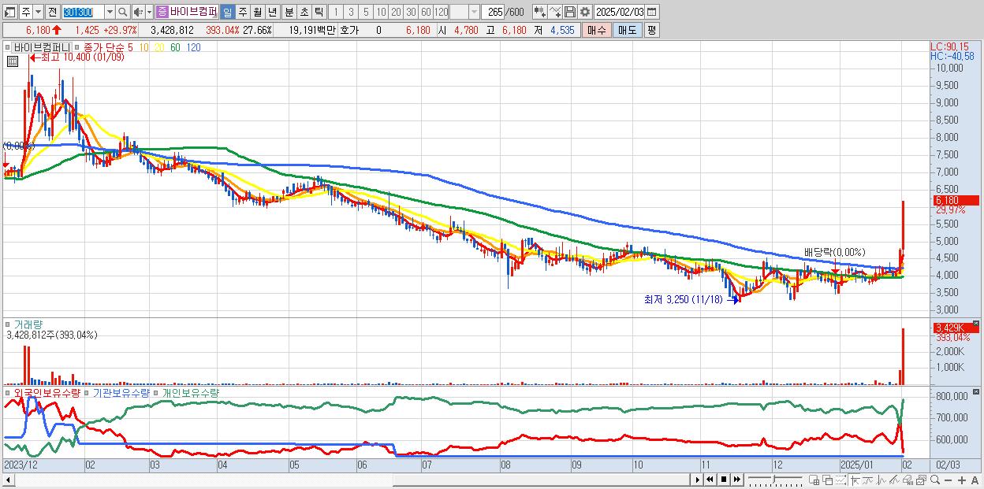Click the stop playback button

point(724,480)
